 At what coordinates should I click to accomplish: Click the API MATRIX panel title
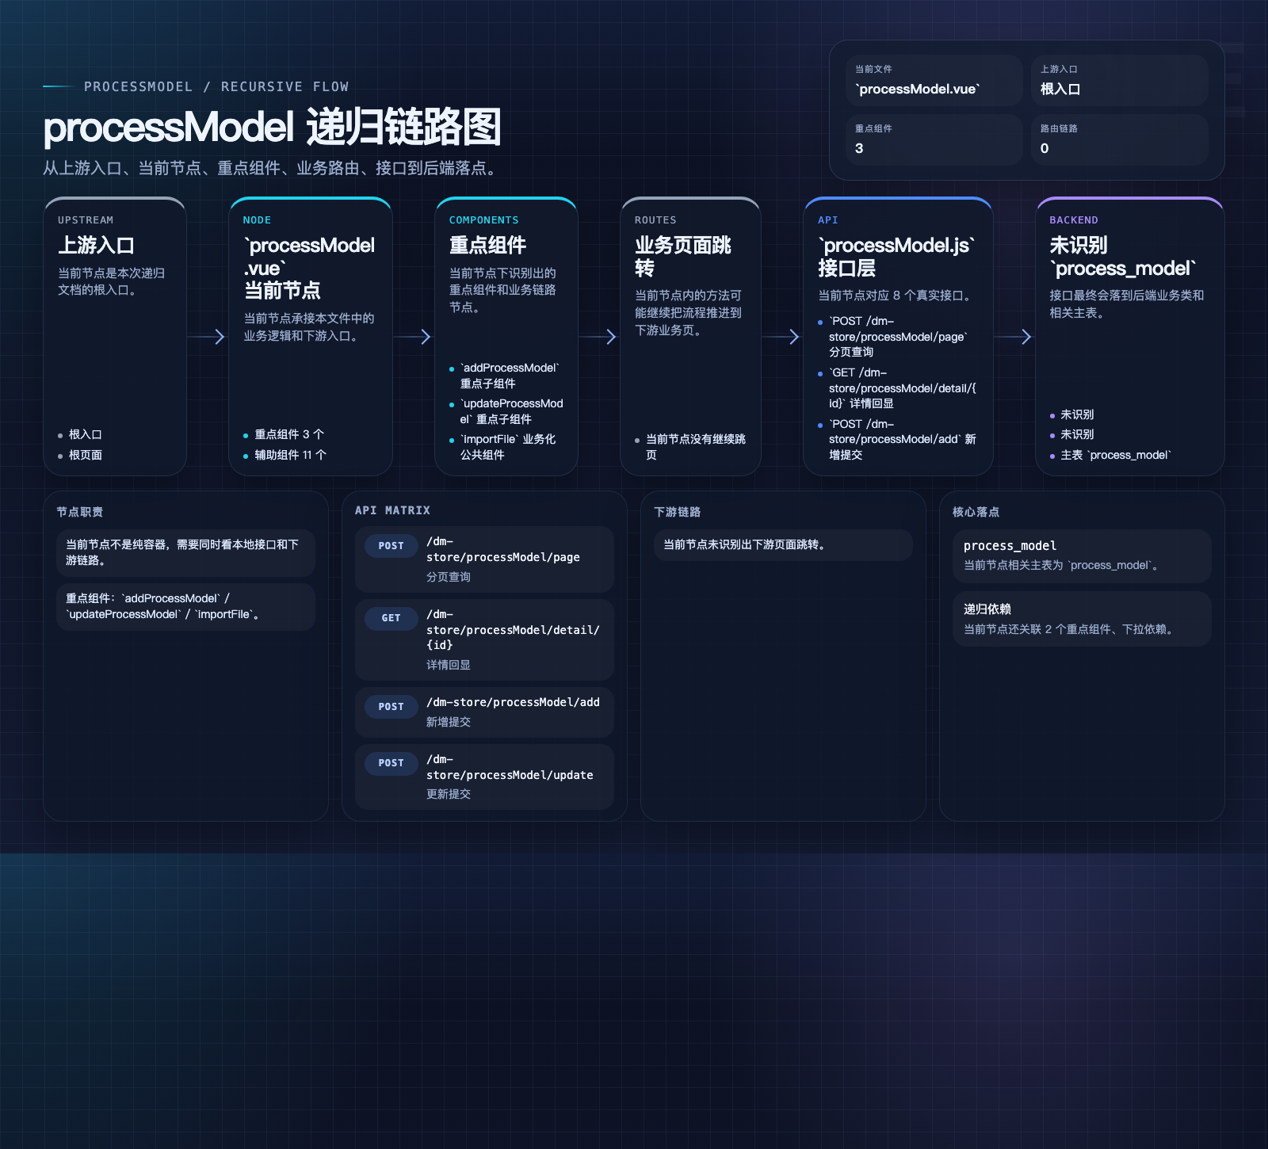pos(392,510)
